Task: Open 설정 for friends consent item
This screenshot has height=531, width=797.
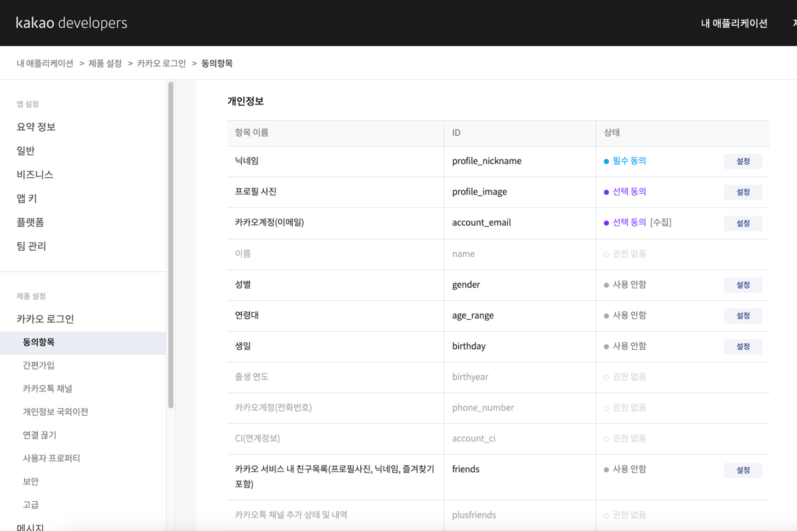Action: (743, 470)
